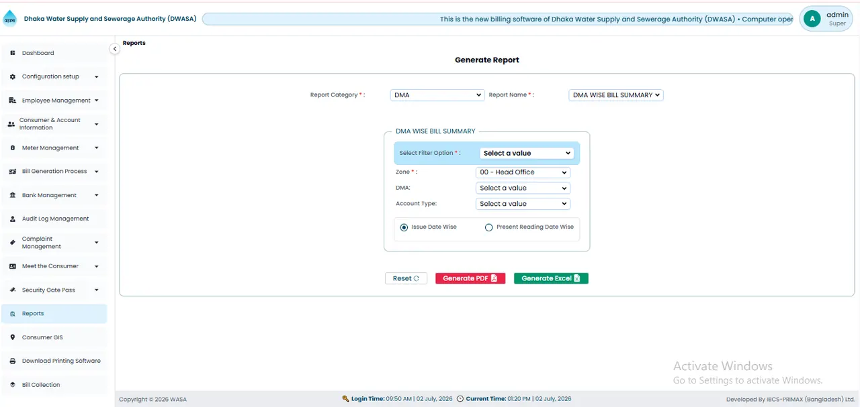Click the Consumer GIS location pin icon

click(13, 338)
